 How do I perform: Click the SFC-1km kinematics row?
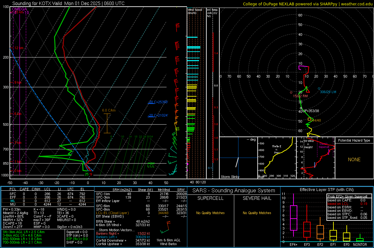click(141, 194)
